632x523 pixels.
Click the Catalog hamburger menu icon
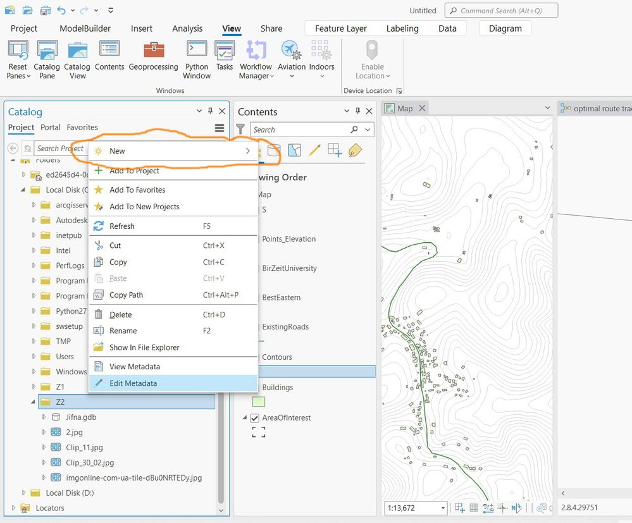(220, 128)
